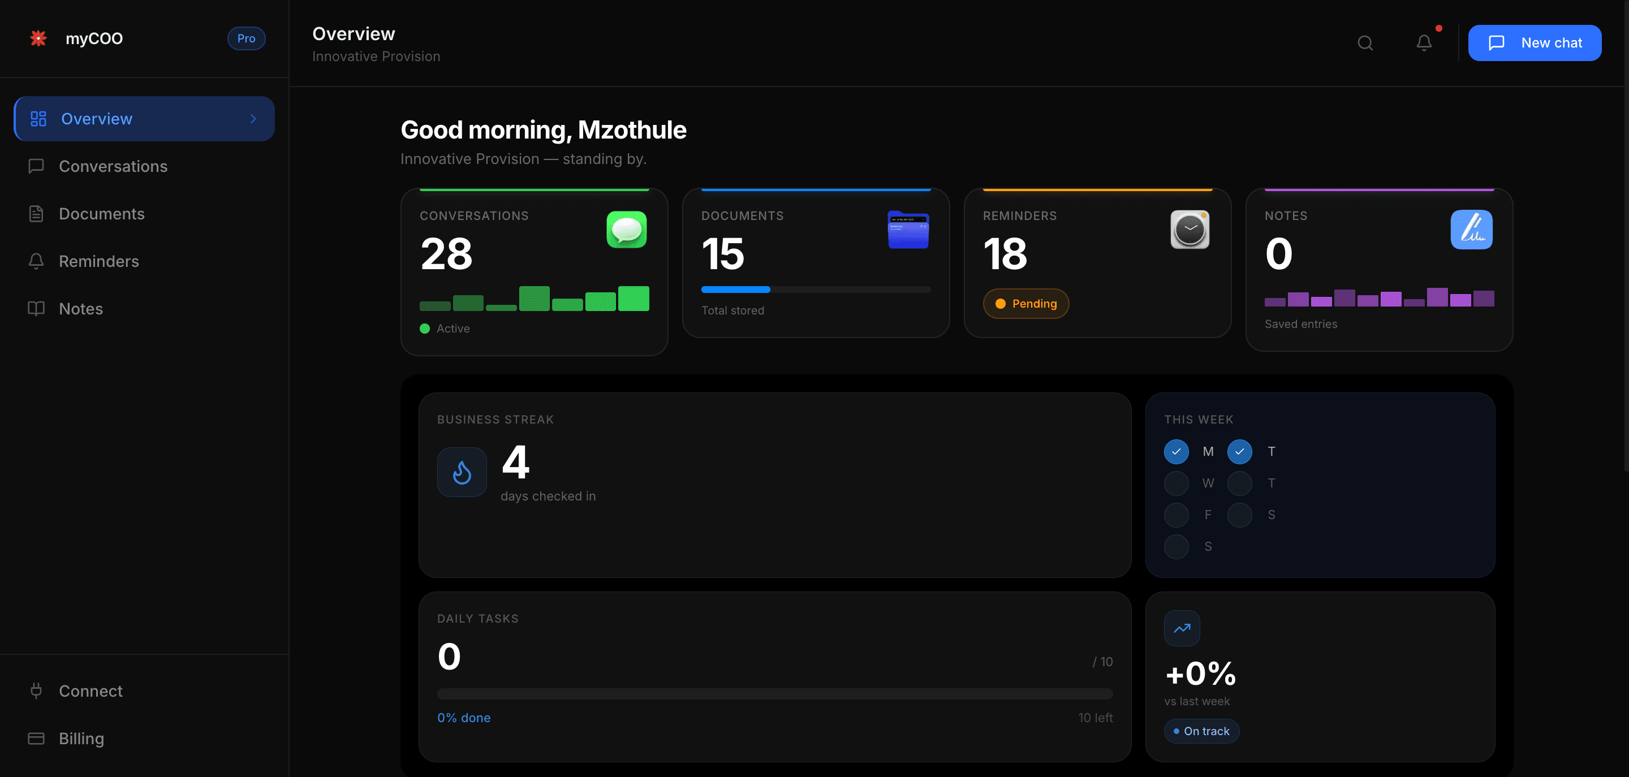Image resolution: width=1629 pixels, height=777 pixels.
Task: Click the "Active" status label
Action: (x=453, y=329)
